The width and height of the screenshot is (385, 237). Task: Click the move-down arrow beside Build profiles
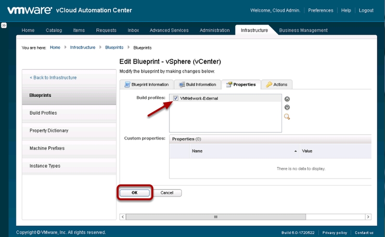287,107
